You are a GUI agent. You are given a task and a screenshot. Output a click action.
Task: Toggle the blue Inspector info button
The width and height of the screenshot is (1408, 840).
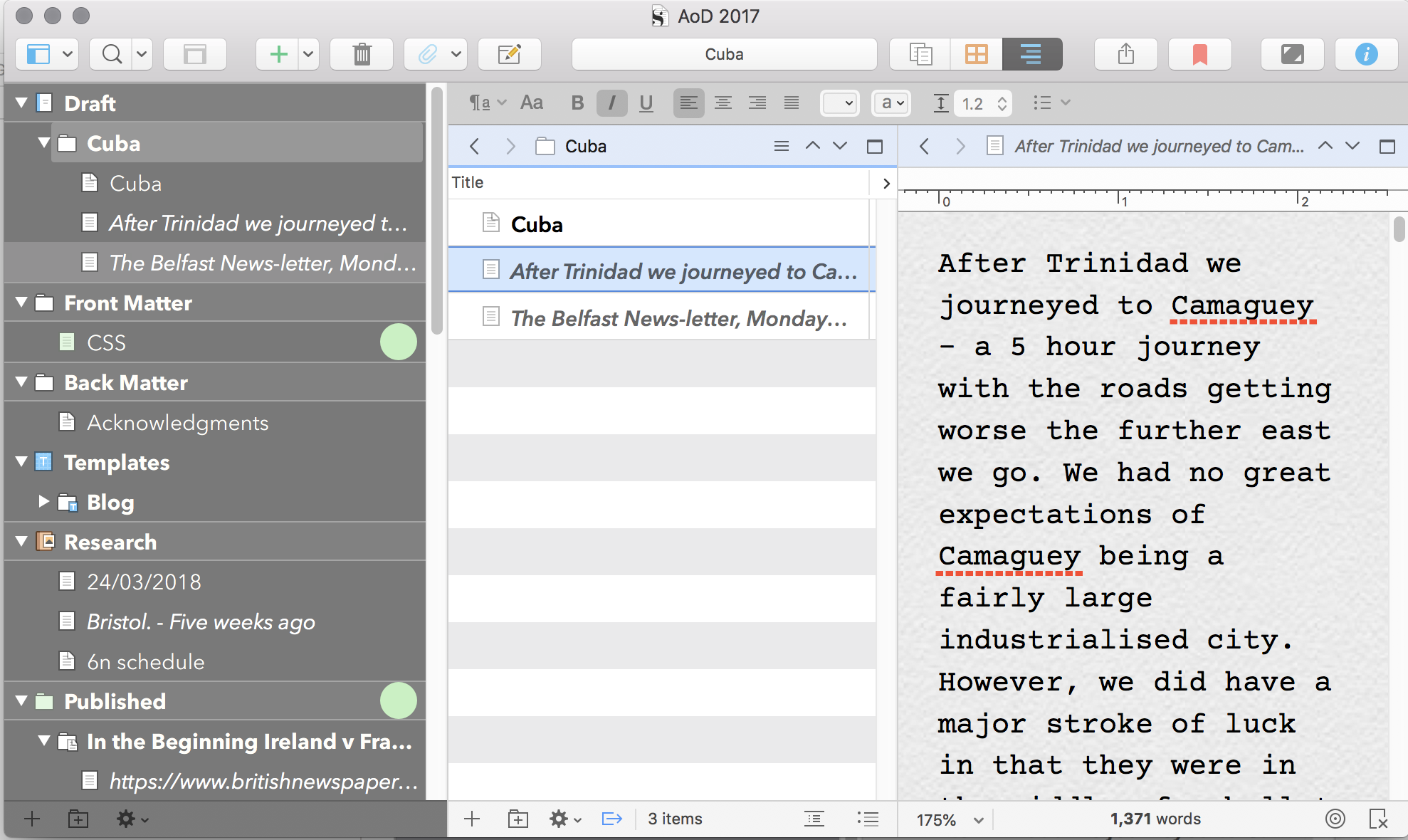[x=1366, y=54]
